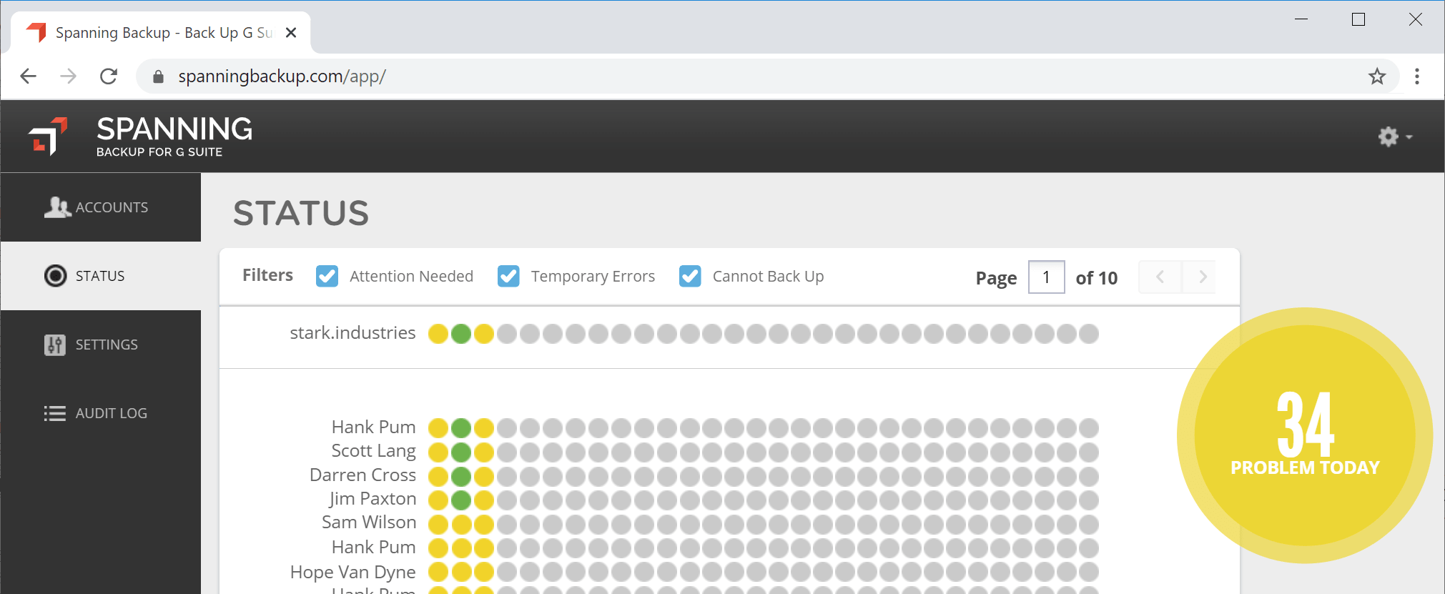Viewport: 1445px width, 594px height.
Task: Reload the page using the refresh icon
Action: [x=109, y=76]
